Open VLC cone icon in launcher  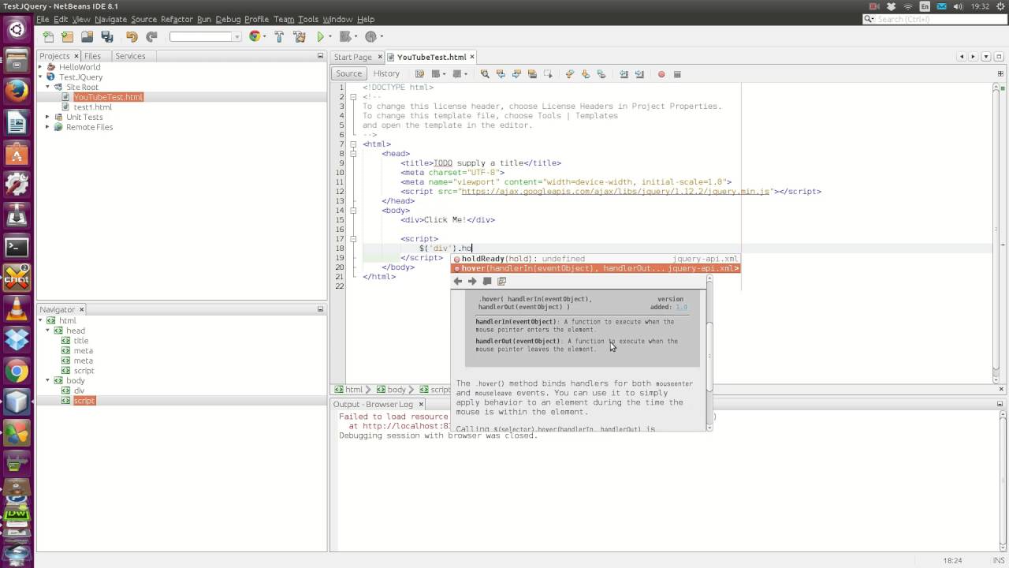pyautogui.click(x=17, y=309)
